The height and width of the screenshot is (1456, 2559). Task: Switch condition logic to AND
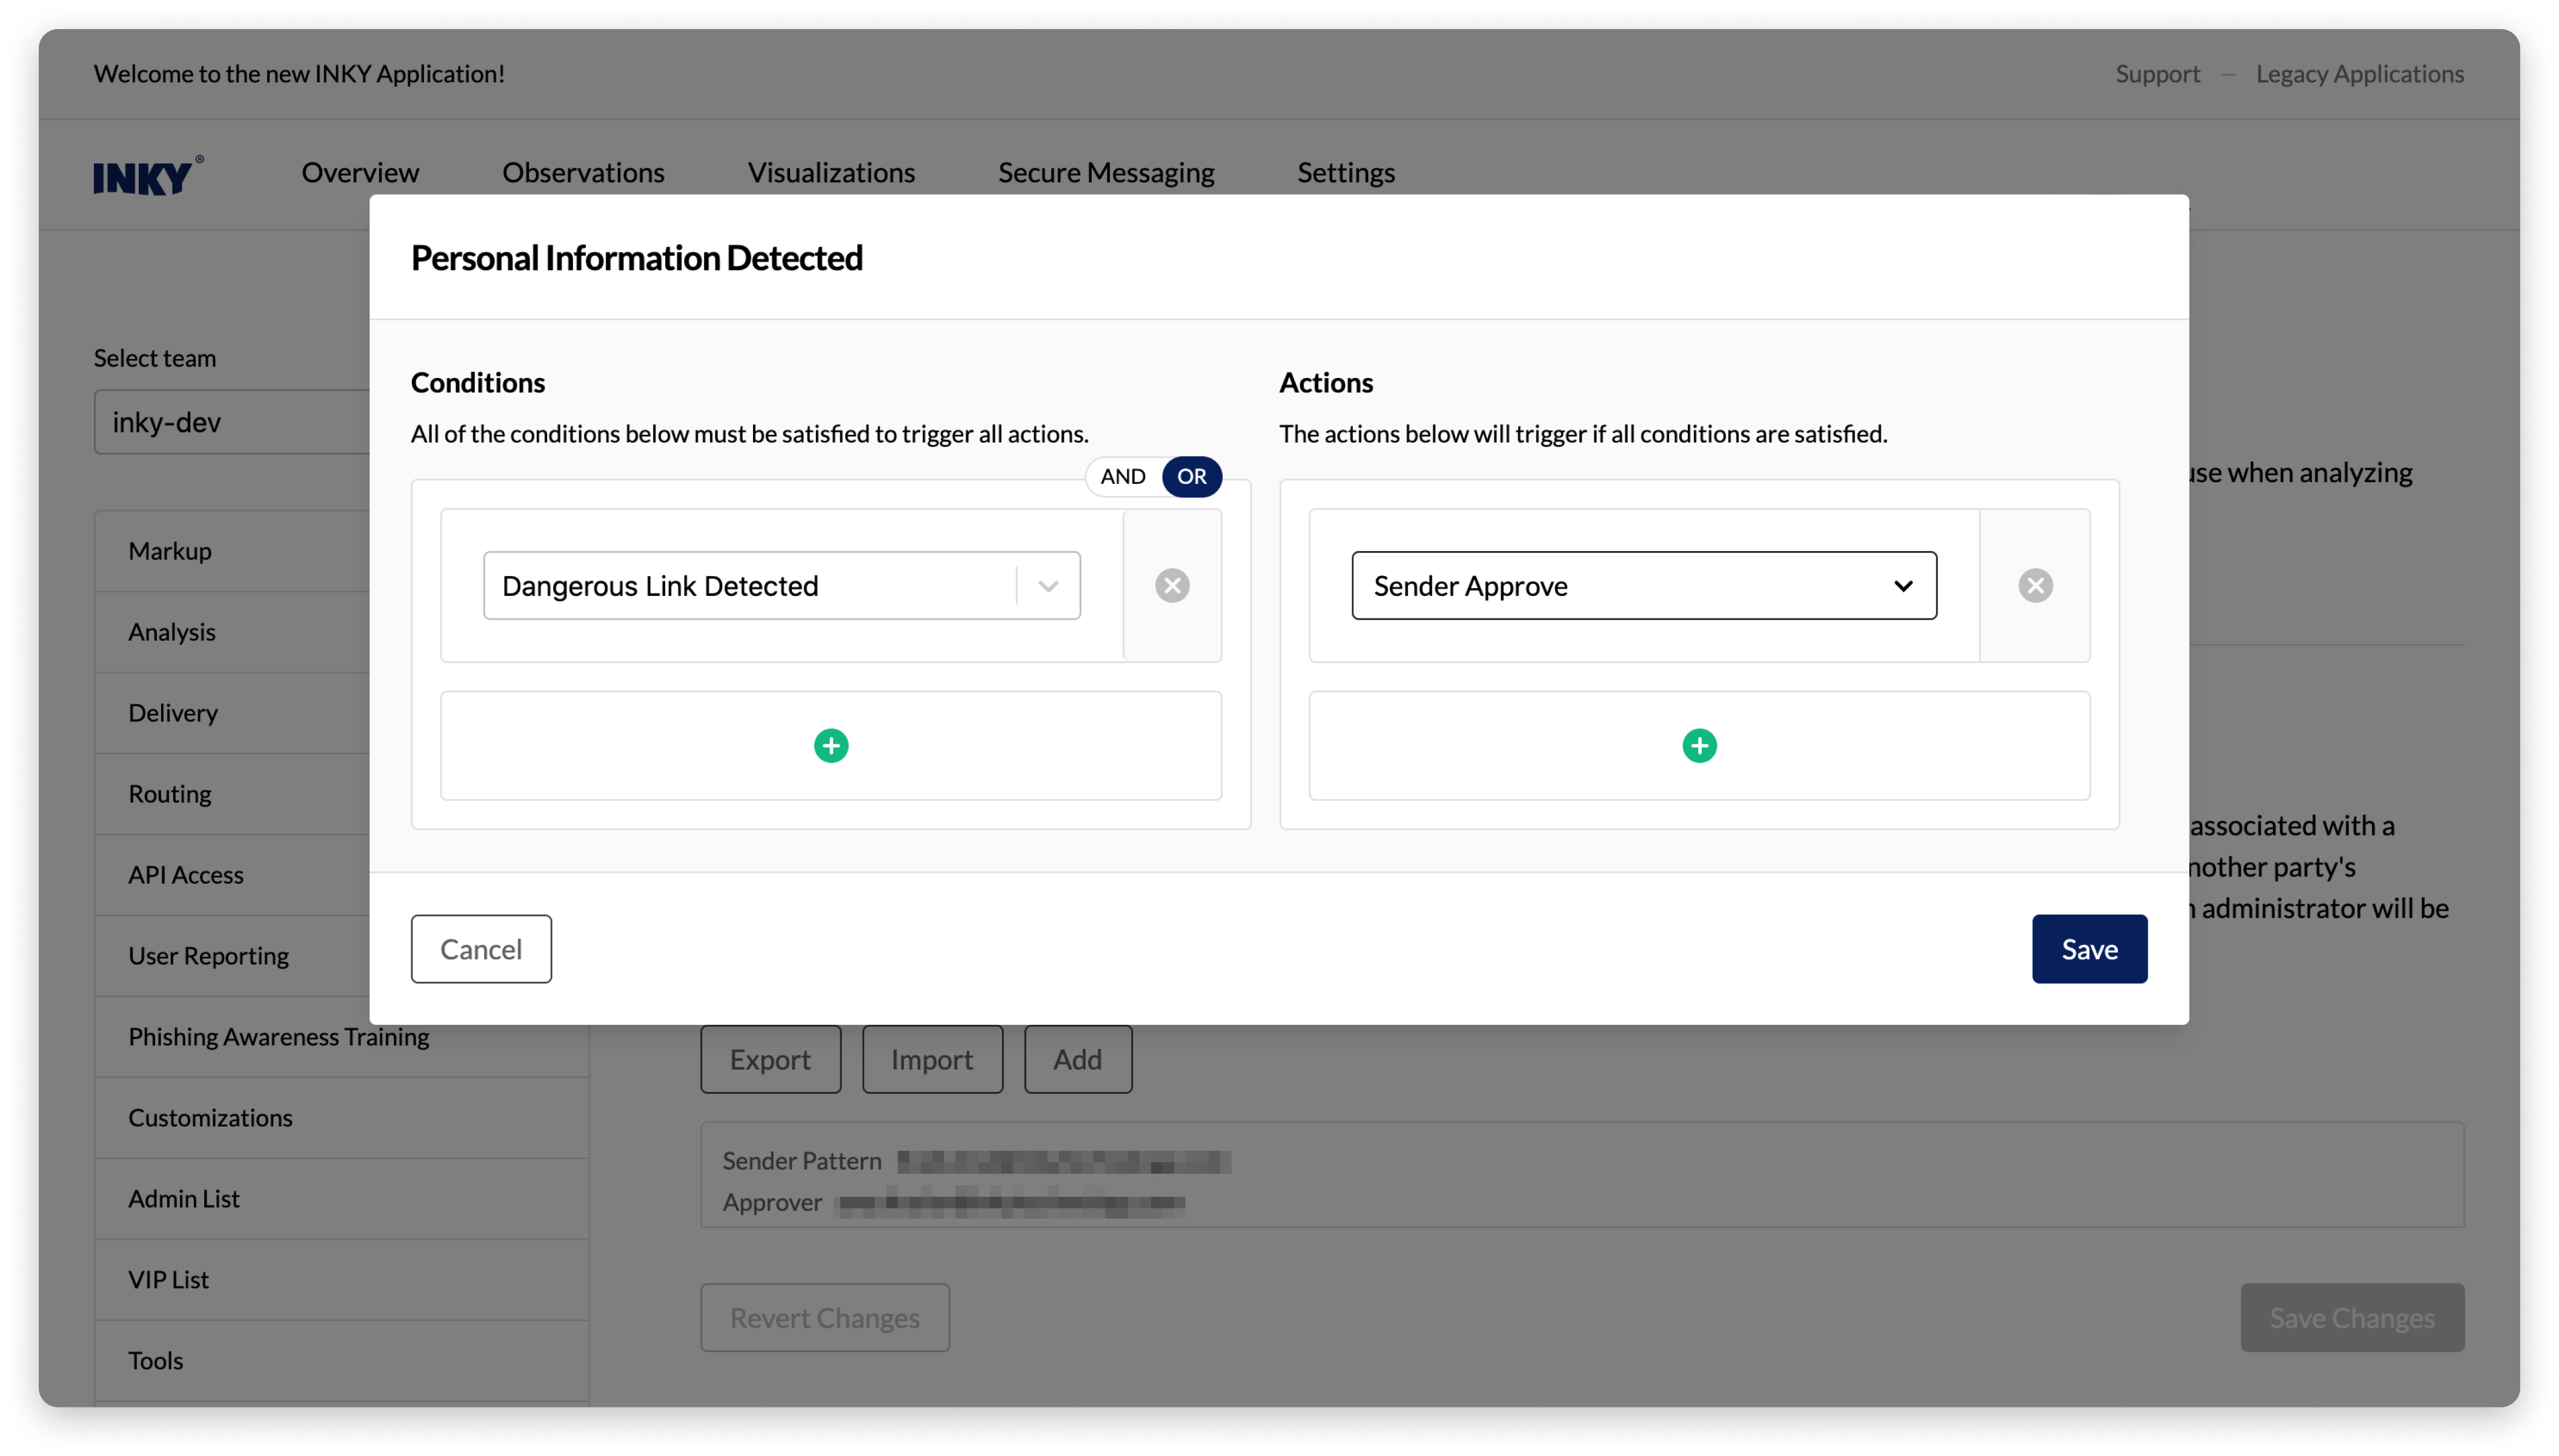(x=1122, y=477)
